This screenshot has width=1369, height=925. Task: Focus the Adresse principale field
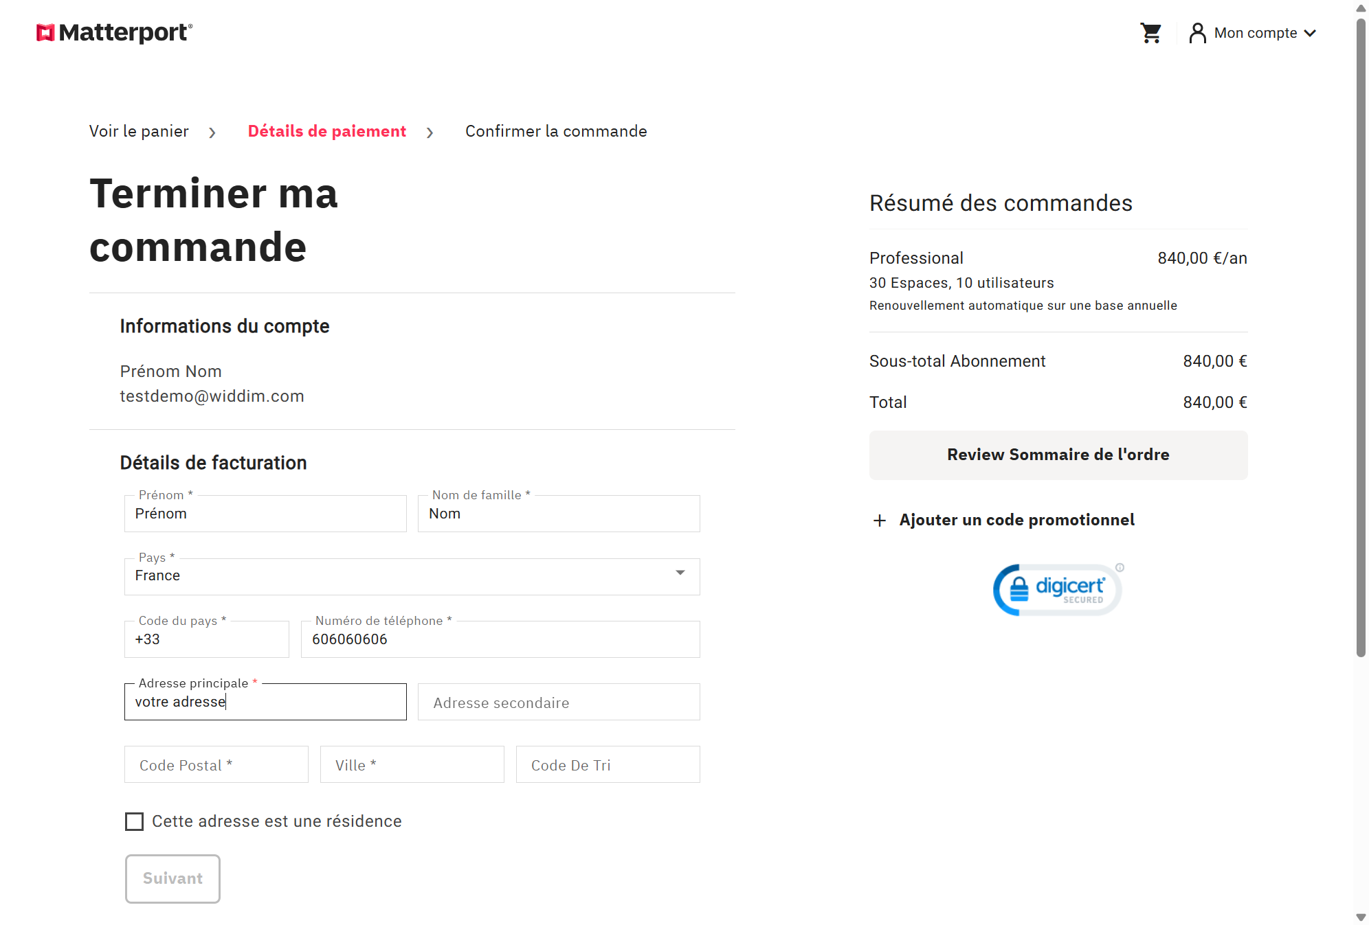(x=265, y=702)
